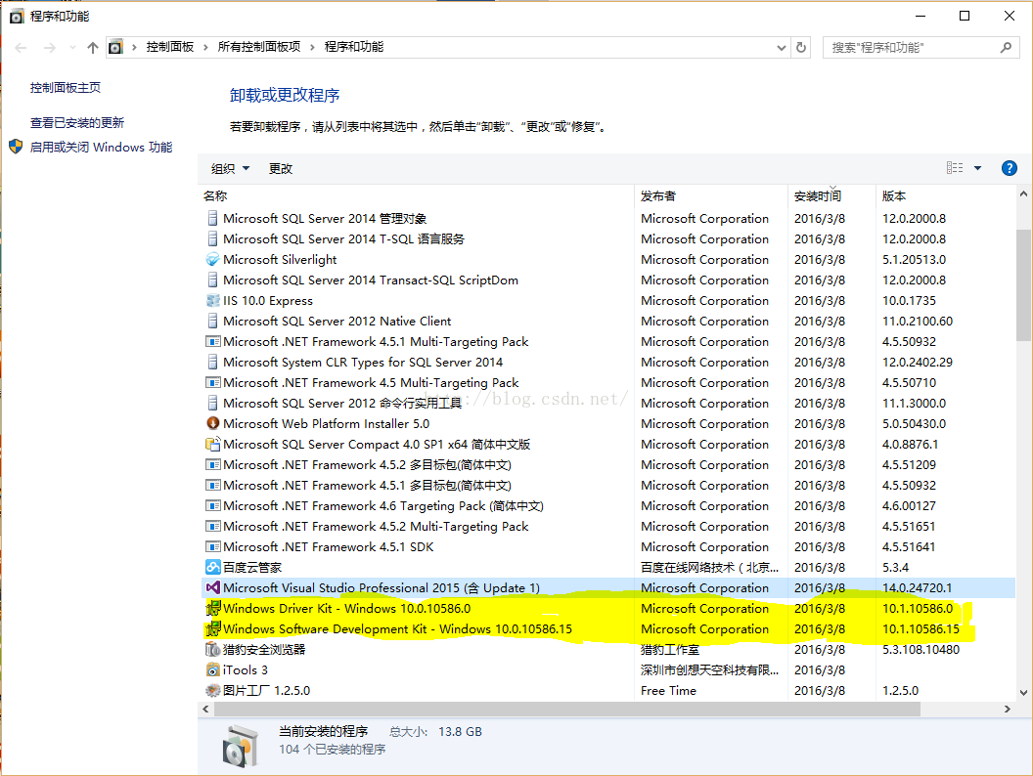1033x776 pixels.
Task: Refresh the Programs and Features list
Action: click(801, 47)
